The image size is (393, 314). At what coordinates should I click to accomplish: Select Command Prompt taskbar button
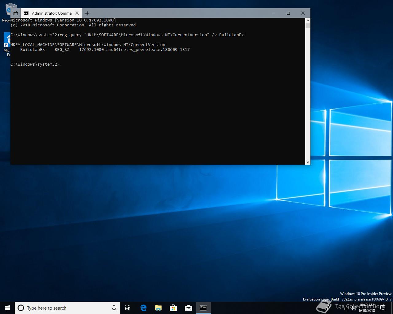point(203,308)
